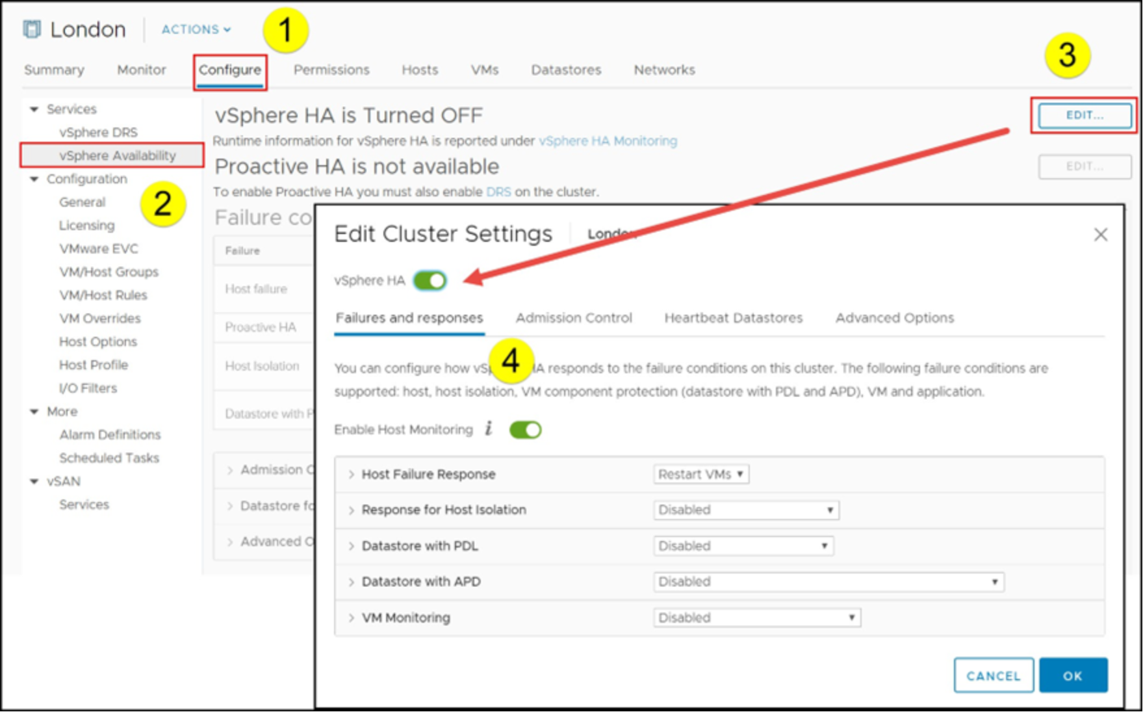The height and width of the screenshot is (712, 1143).
Task: Close the Edit Cluster Settings dialog
Action: click(1100, 235)
